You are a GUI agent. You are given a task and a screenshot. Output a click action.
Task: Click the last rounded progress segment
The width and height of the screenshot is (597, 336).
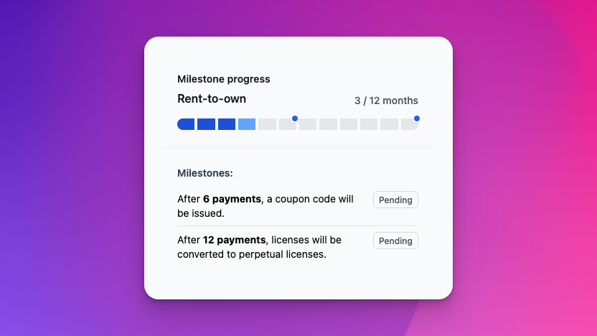click(409, 124)
